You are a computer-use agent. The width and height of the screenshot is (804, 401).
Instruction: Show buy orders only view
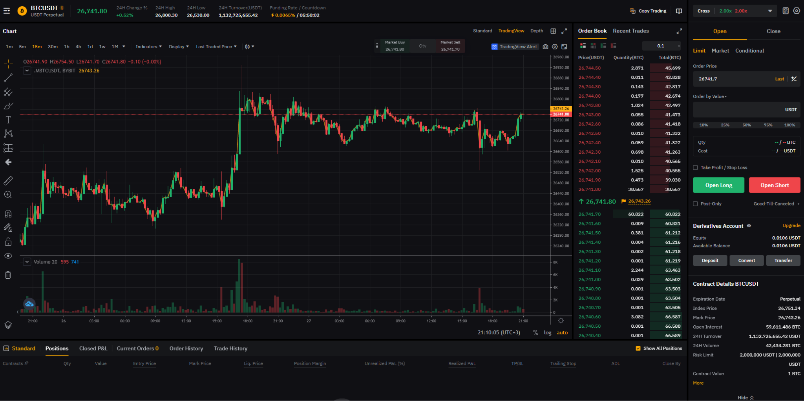[x=603, y=46]
